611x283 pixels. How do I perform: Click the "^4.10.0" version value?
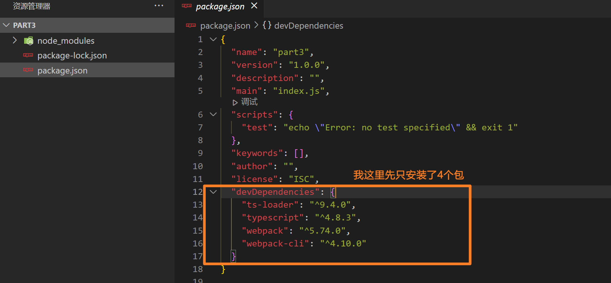pyautogui.click(x=343, y=243)
